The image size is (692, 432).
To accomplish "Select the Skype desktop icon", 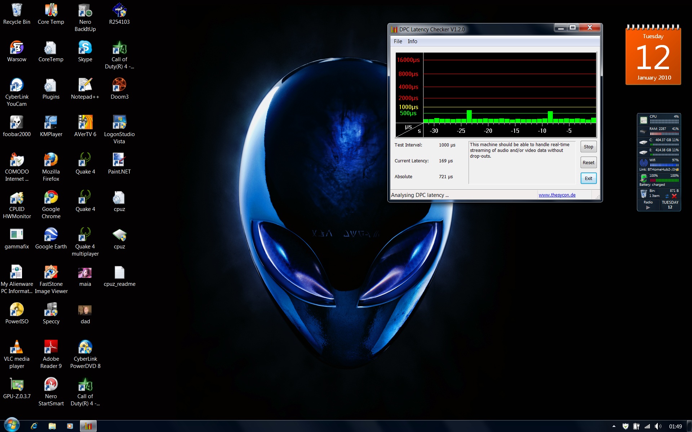I will pos(85,52).
